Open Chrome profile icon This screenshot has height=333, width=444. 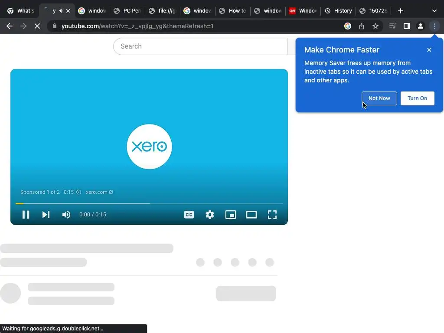click(421, 26)
